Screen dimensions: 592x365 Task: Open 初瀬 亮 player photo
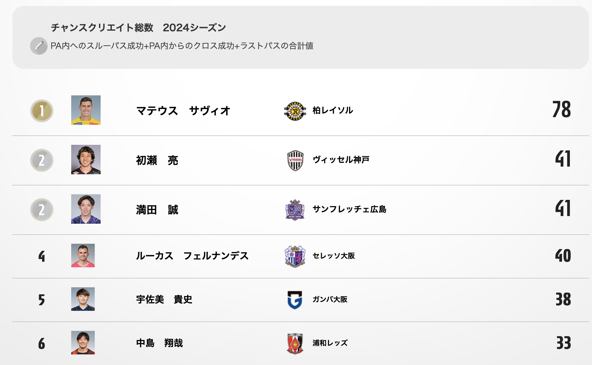coord(86,160)
